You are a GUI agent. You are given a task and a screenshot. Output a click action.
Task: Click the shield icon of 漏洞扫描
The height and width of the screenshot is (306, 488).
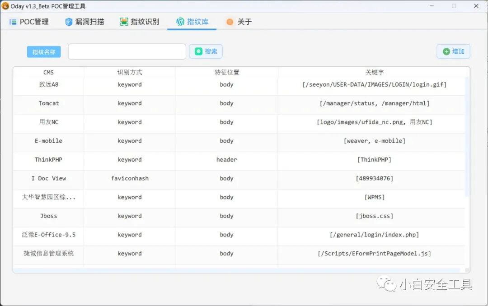[69, 22]
